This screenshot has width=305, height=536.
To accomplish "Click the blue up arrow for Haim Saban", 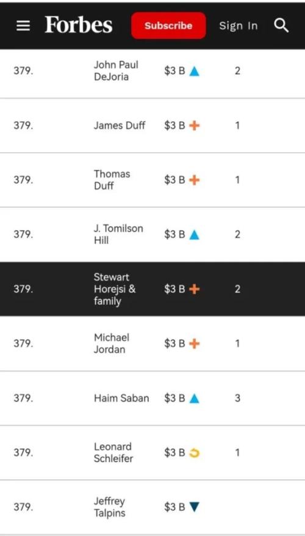I will (194, 398).
